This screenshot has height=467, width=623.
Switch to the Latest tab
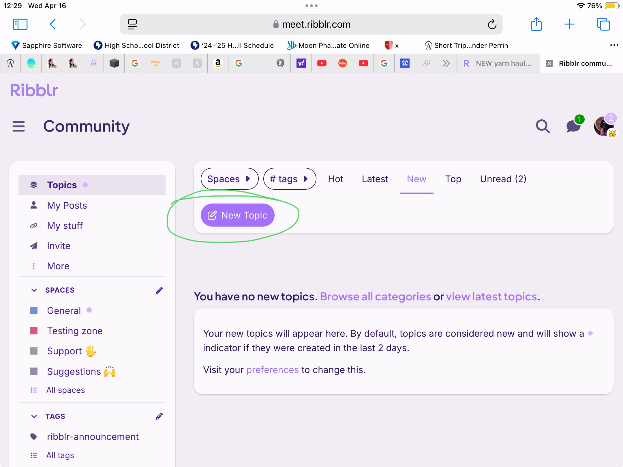(375, 179)
